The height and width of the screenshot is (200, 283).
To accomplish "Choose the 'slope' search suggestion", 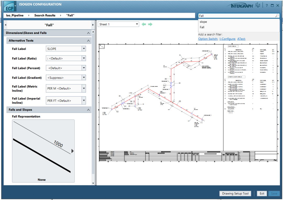I will click(x=203, y=22).
